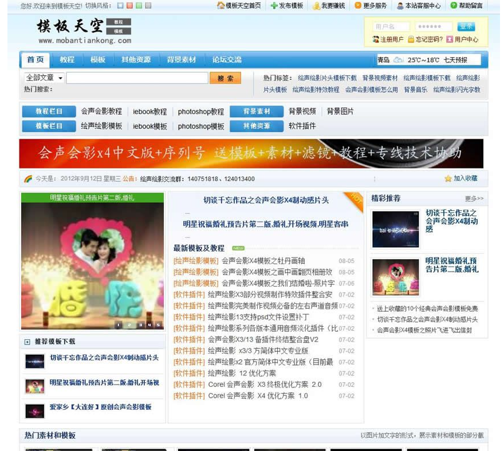Focus the password input field

434,26
